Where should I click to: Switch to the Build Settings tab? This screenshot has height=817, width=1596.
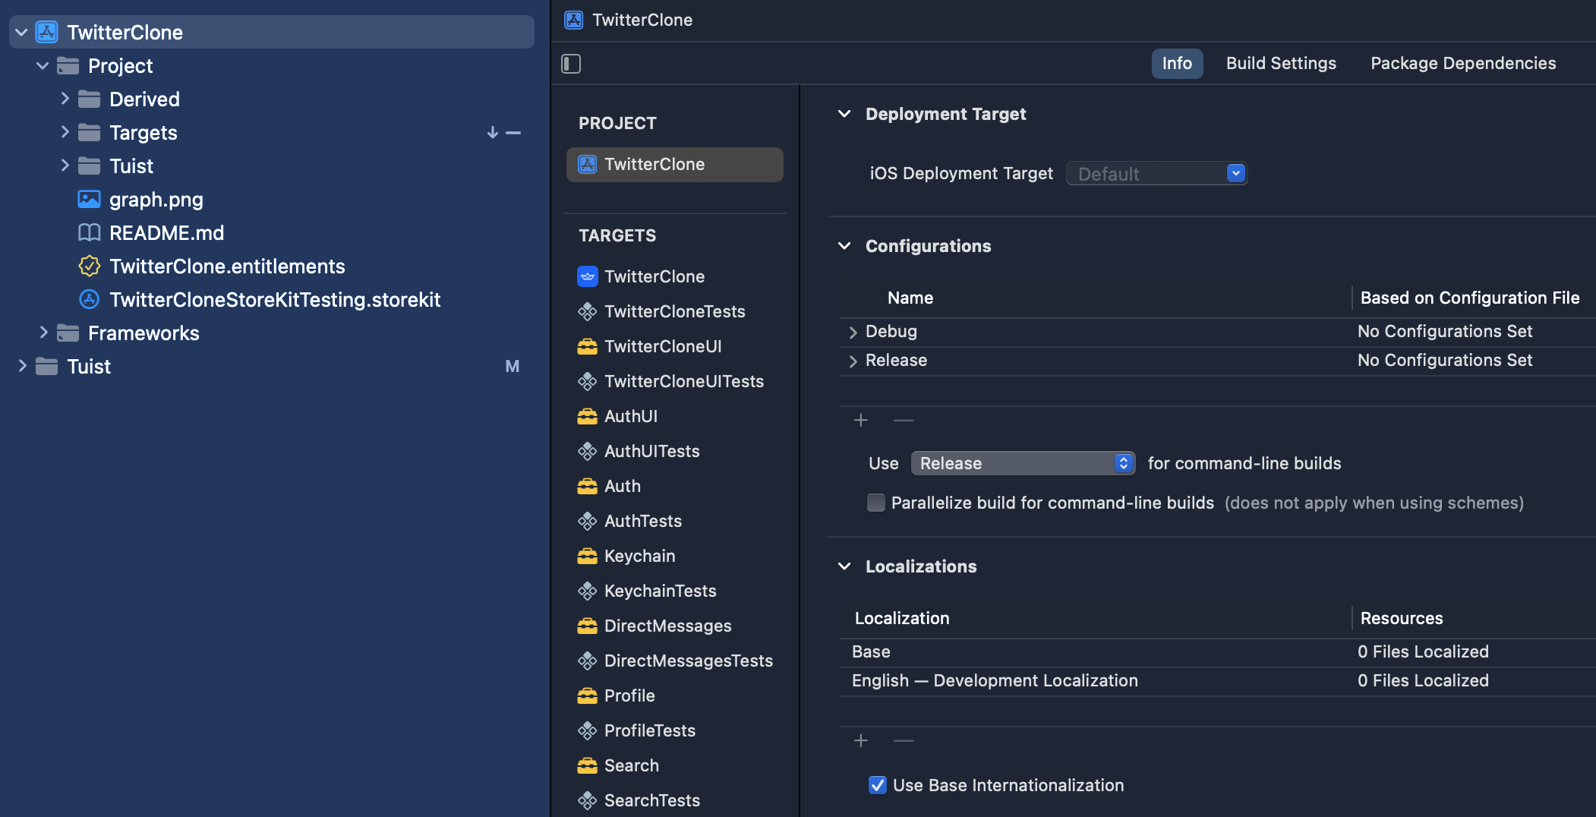[1280, 64]
